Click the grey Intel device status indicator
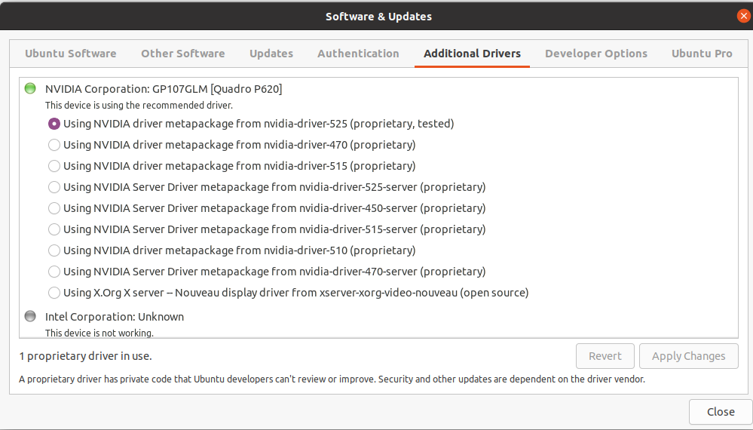The image size is (753, 430). [30, 316]
